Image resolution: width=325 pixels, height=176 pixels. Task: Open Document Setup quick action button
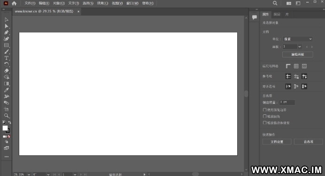pos(277,142)
